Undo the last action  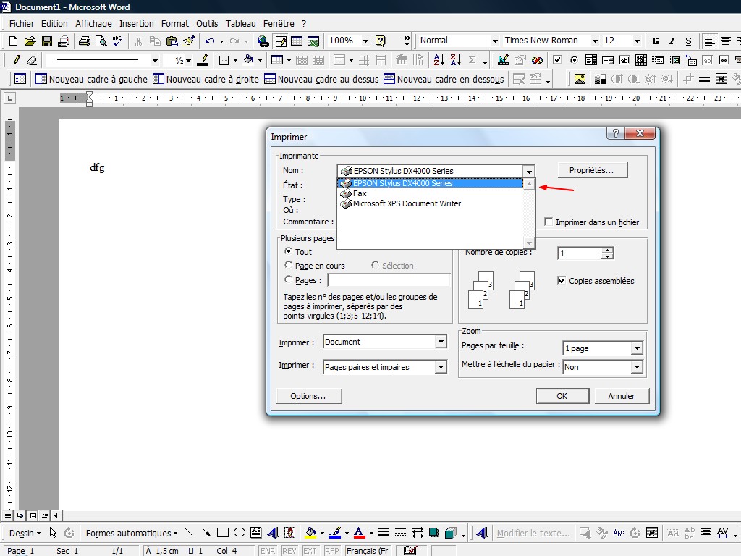click(210, 41)
